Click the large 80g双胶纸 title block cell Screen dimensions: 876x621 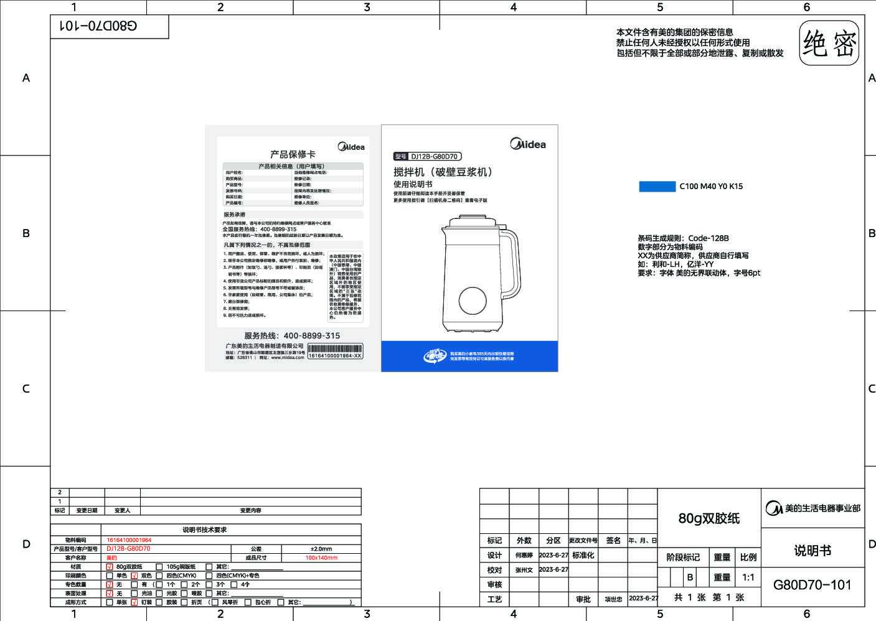tap(709, 518)
